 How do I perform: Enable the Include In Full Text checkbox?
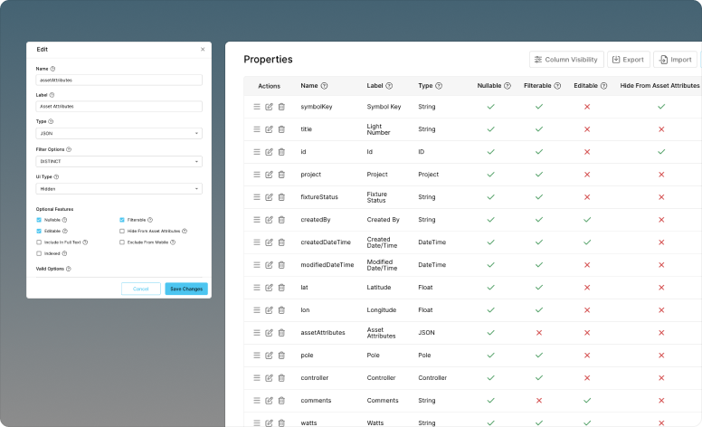click(38, 242)
